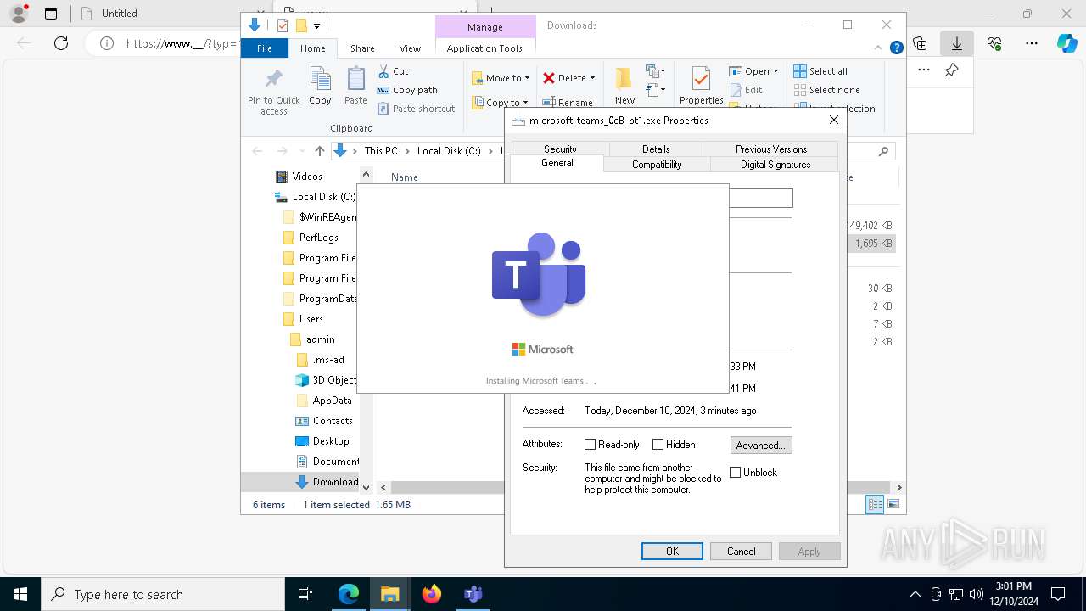Open Microsoft Edge from the taskbar

click(349, 594)
